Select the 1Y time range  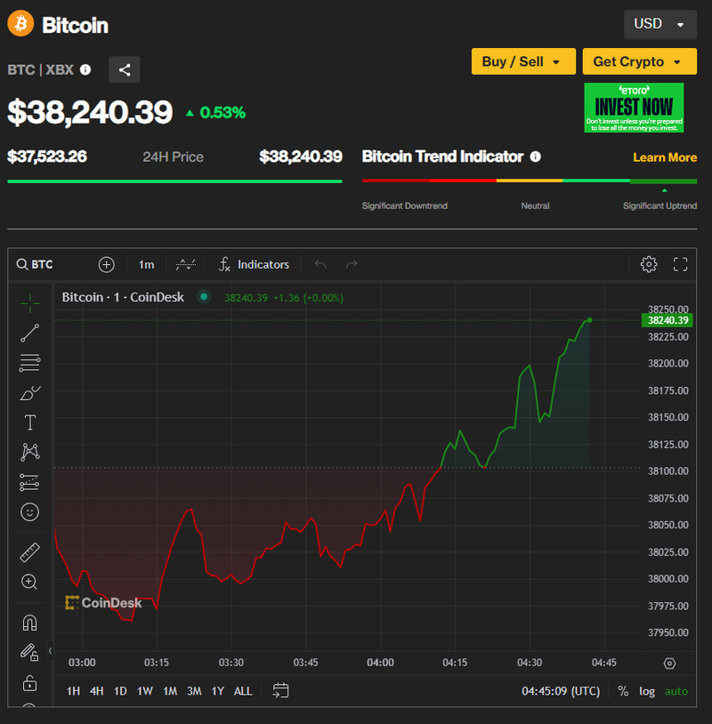tap(217, 691)
